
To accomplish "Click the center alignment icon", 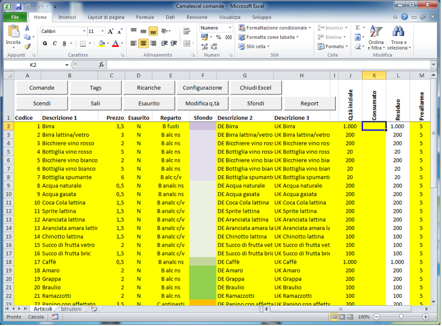I will pos(143,44).
